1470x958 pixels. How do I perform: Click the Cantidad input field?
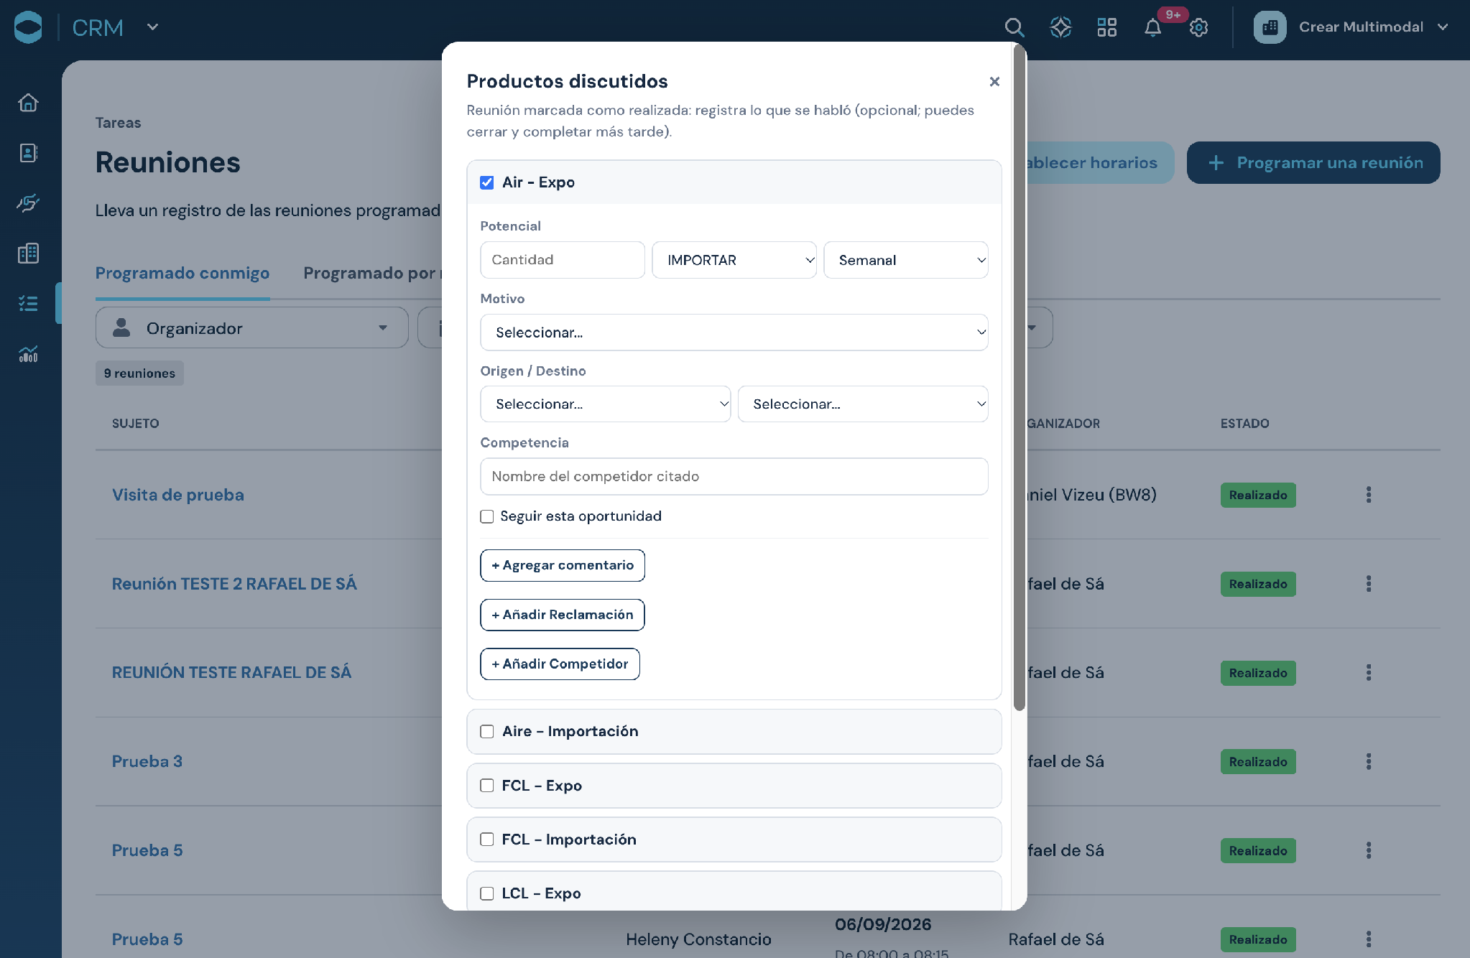point(562,260)
